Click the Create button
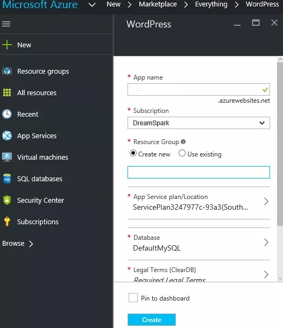Viewport: 283px width, 328px height. [x=152, y=319]
